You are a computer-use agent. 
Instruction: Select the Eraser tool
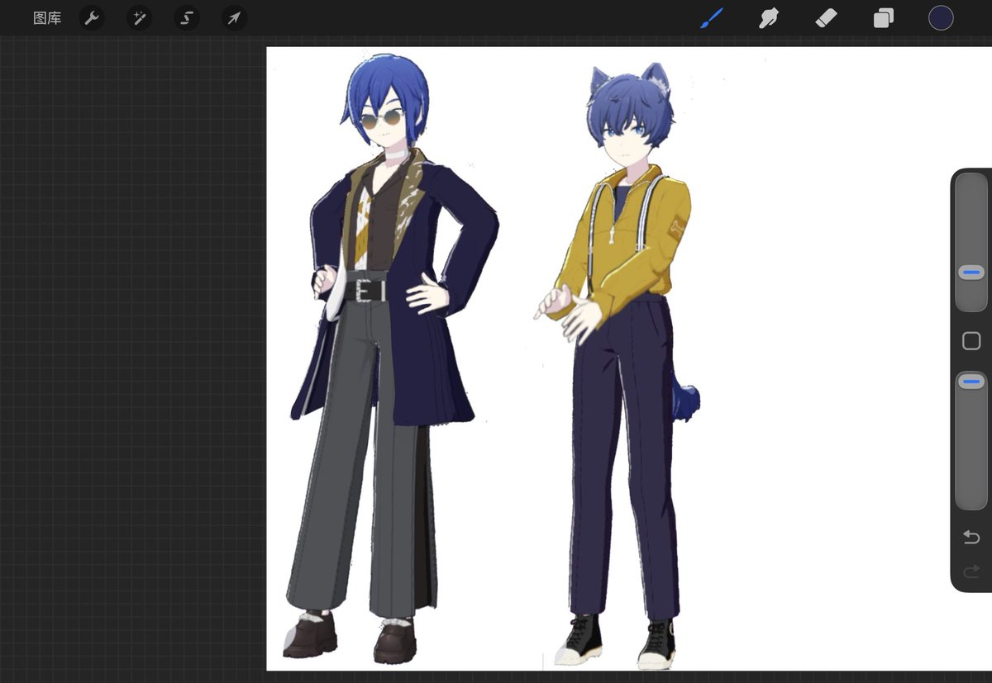(827, 18)
